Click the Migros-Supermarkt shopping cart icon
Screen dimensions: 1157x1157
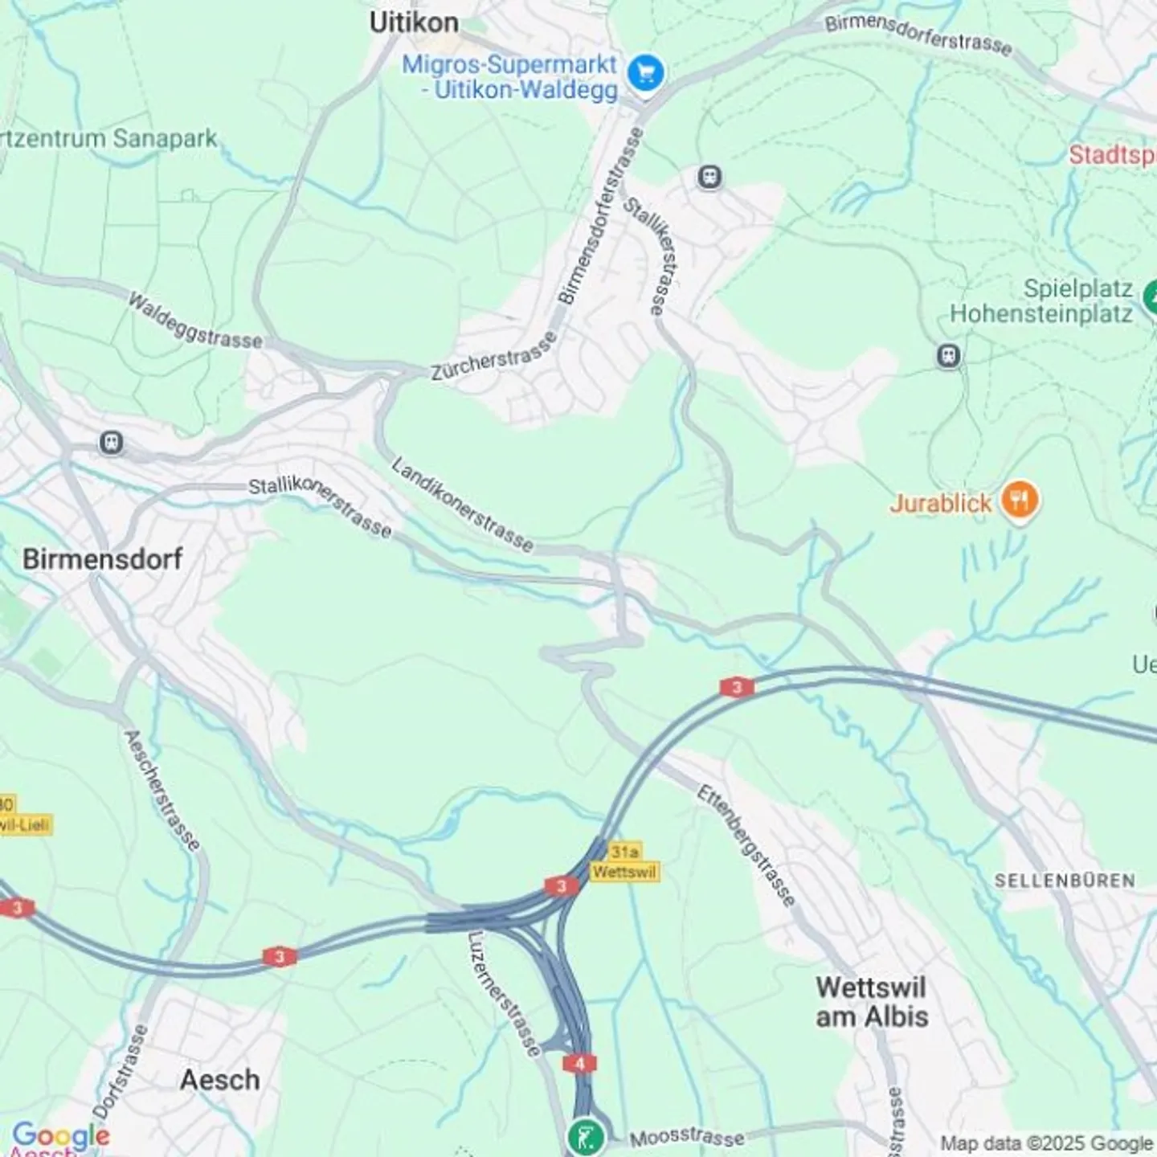click(x=645, y=74)
